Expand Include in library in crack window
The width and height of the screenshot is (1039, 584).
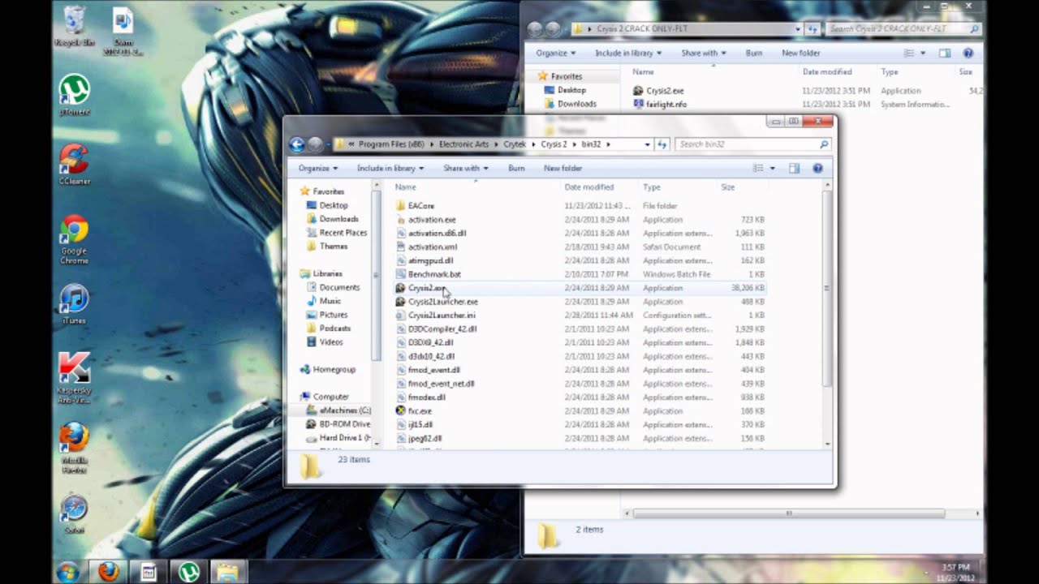tap(628, 53)
